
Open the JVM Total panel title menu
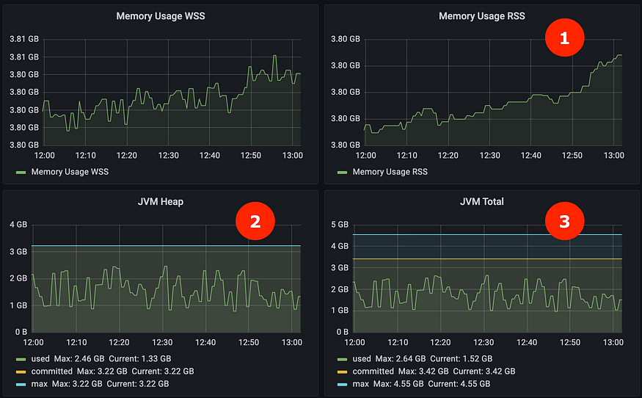pyautogui.click(x=481, y=202)
